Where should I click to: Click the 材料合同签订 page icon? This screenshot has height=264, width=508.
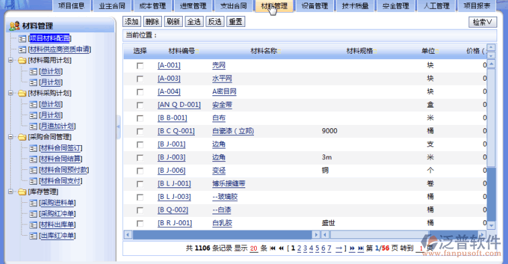tap(33, 148)
